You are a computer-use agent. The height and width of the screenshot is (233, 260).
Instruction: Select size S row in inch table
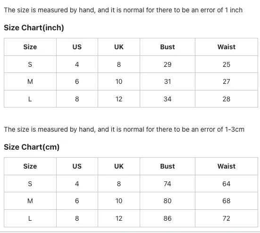click(x=131, y=64)
